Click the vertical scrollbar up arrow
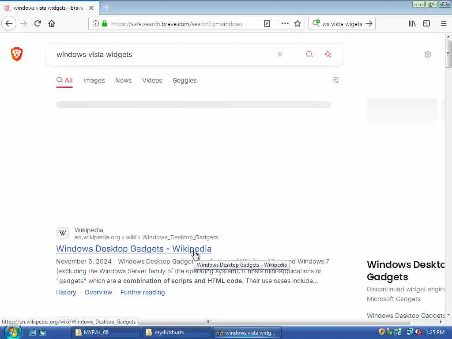This screenshot has height=339, width=452. [448, 37]
